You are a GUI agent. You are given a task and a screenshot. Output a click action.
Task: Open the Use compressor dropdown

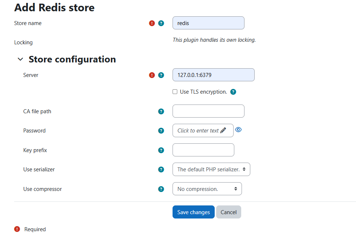(207, 189)
